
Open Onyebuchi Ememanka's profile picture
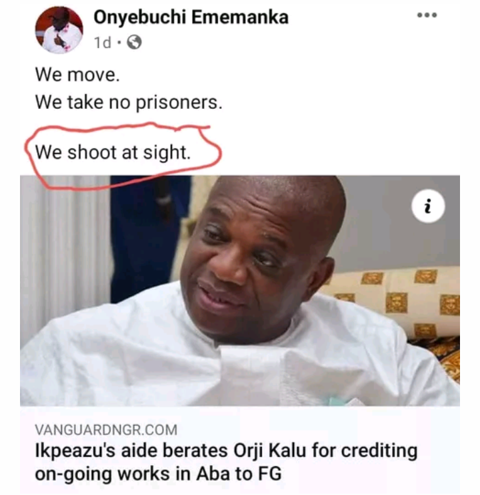pos(59,29)
